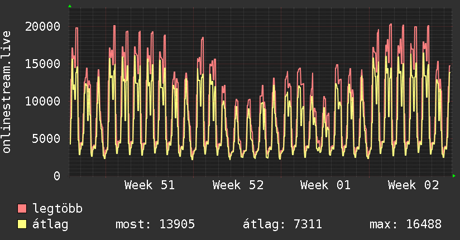This screenshot has width=460, height=240.
Task: Select the Week 51 axis label
Action: pos(150,185)
